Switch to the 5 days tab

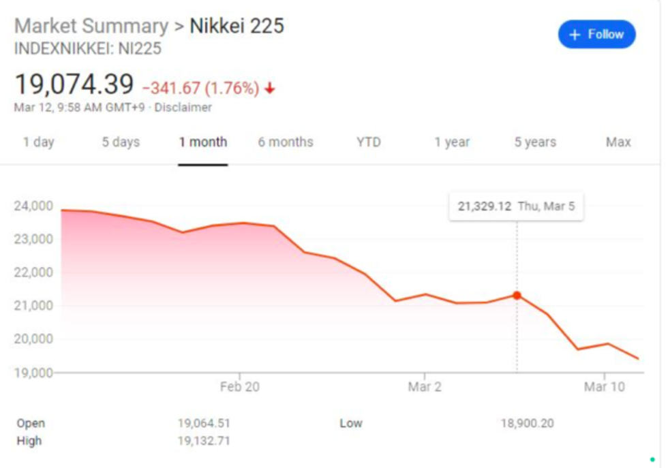point(121,142)
